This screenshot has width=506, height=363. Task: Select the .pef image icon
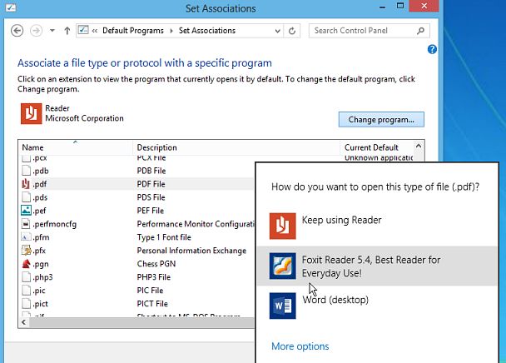tap(26, 211)
